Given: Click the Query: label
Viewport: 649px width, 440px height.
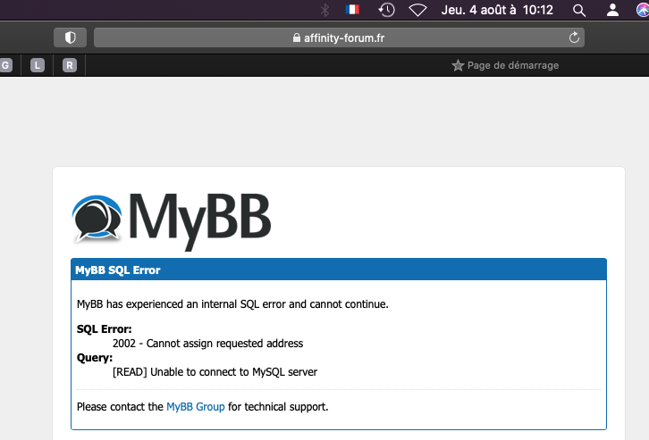Looking at the screenshot, I should coord(95,358).
